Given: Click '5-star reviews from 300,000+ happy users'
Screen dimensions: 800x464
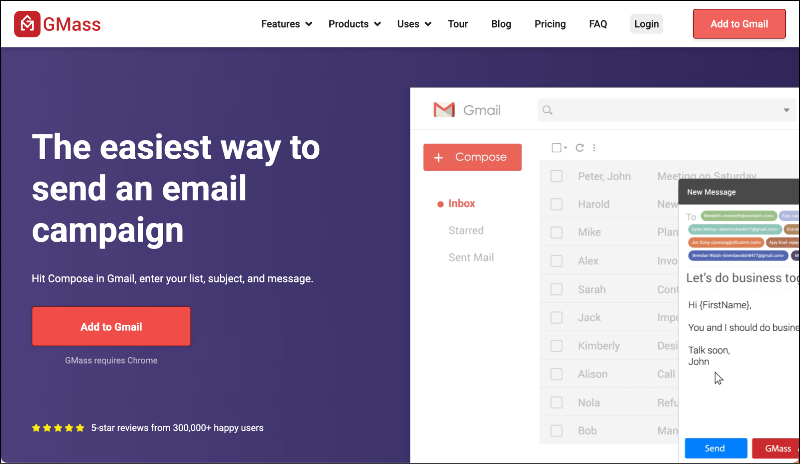Looking at the screenshot, I should point(177,428).
